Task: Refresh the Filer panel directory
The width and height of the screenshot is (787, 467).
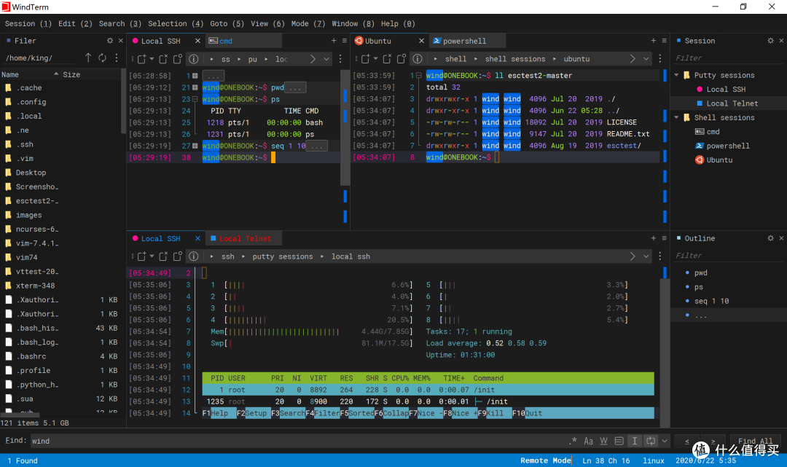Action: click(x=103, y=58)
